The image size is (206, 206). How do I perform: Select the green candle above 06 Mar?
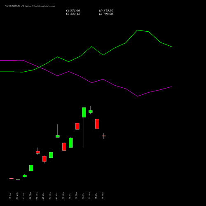[51, 155]
